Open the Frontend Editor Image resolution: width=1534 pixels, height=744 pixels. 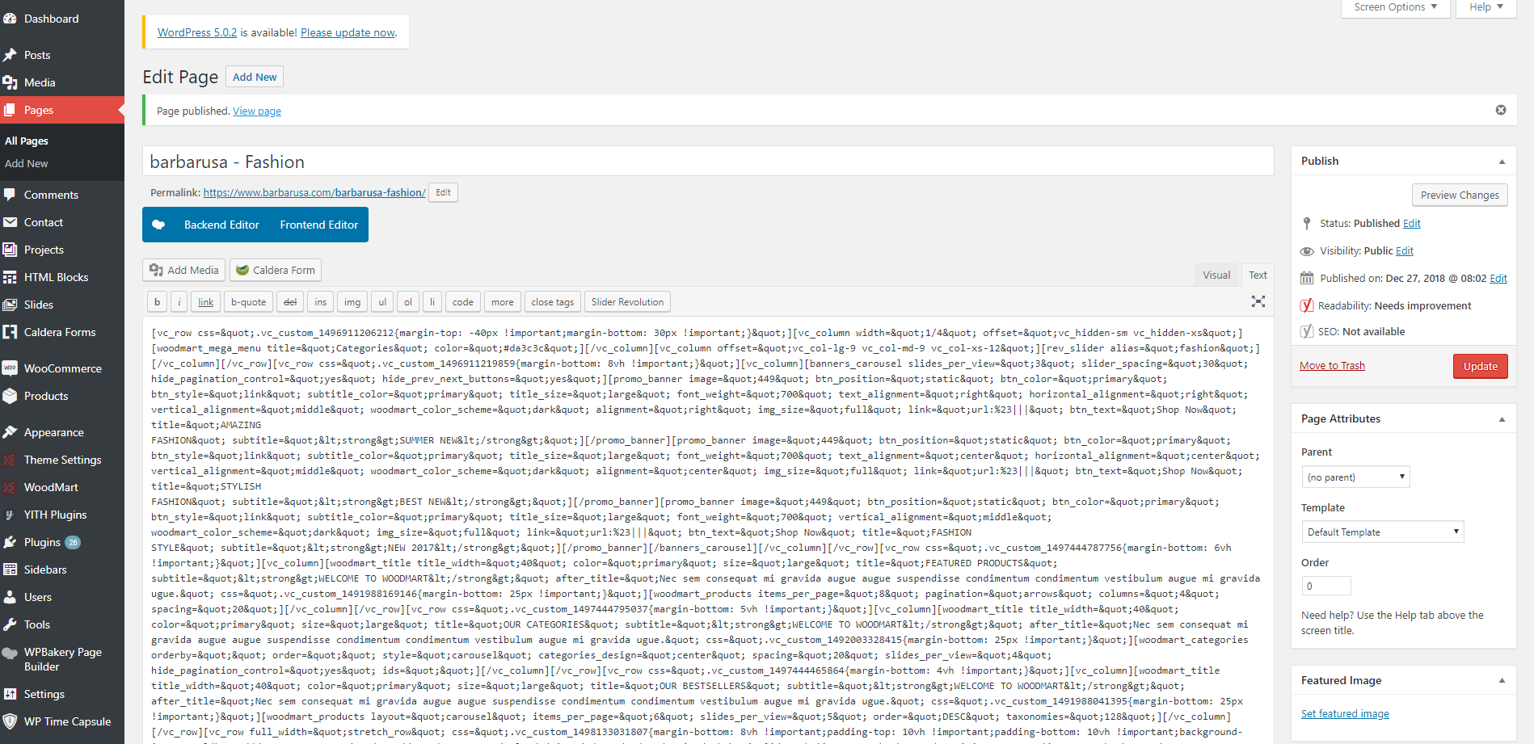tap(319, 225)
